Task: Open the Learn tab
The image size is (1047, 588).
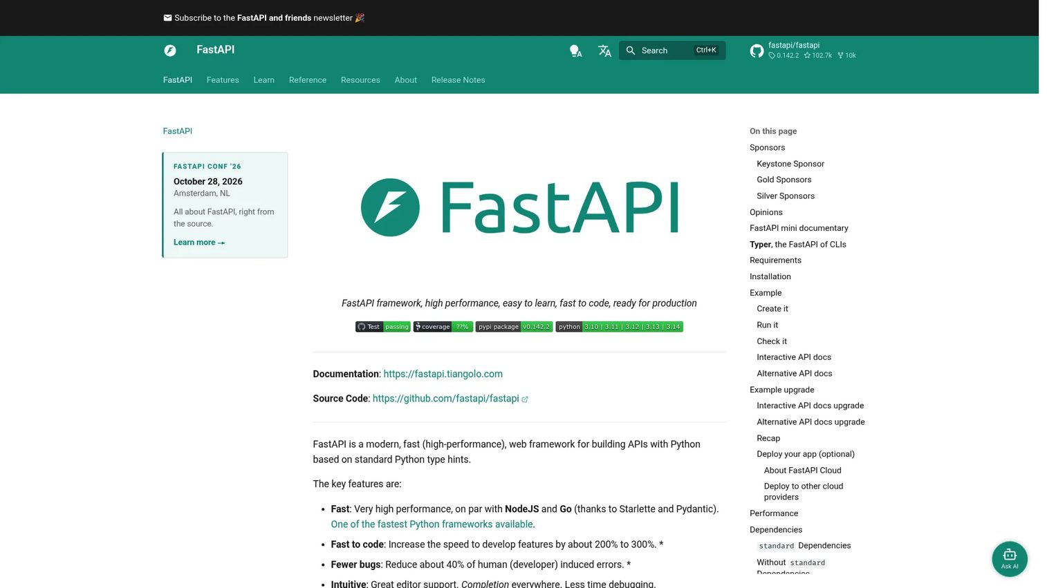Action: click(x=264, y=80)
